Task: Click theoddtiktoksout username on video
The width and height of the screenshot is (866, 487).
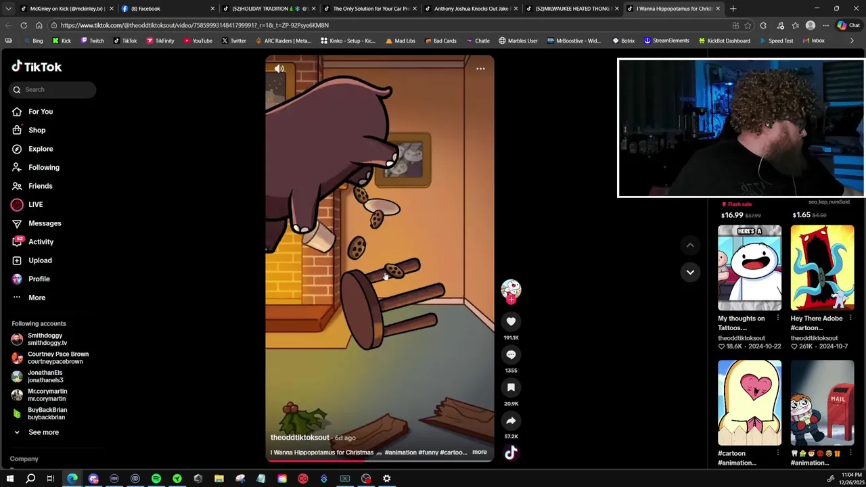Action: tap(300, 438)
